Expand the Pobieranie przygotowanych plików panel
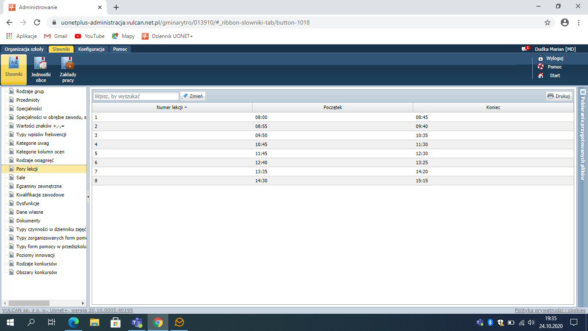Screen dimensions: 588x331 click(x=582, y=92)
